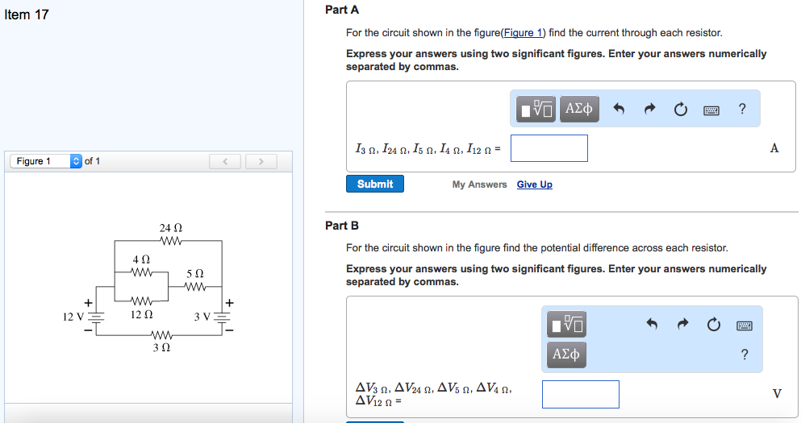Click the reset icon in Part B

[714, 325]
